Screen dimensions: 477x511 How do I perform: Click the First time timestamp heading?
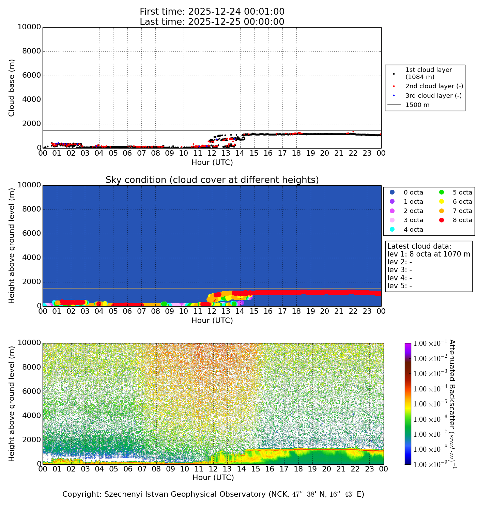point(212,12)
